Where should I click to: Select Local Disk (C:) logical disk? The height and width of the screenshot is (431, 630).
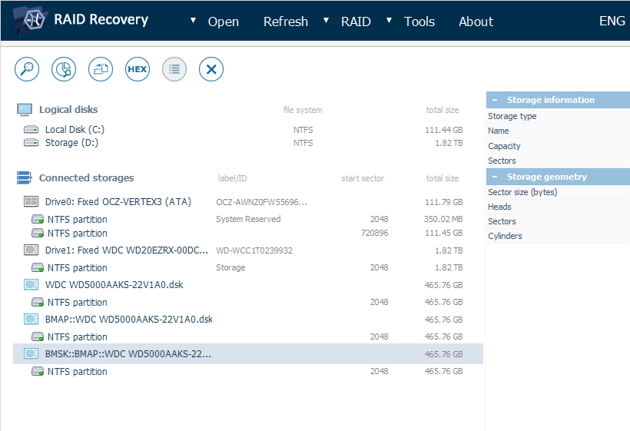click(x=75, y=130)
